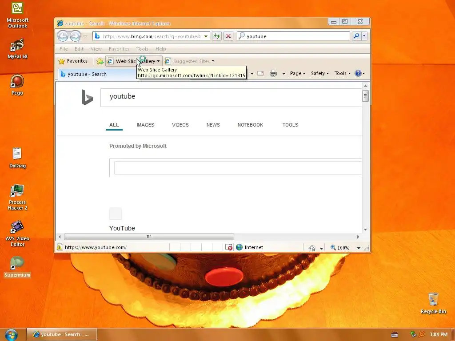Click the blue magnifier Search button
Image resolution: width=455 pixels, height=341 pixels.
click(x=356, y=36)
